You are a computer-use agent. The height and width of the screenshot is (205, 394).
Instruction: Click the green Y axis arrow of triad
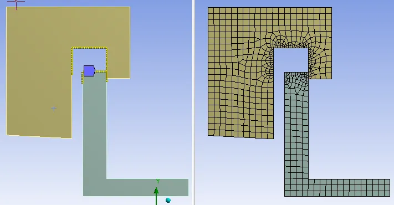(156, 196)
